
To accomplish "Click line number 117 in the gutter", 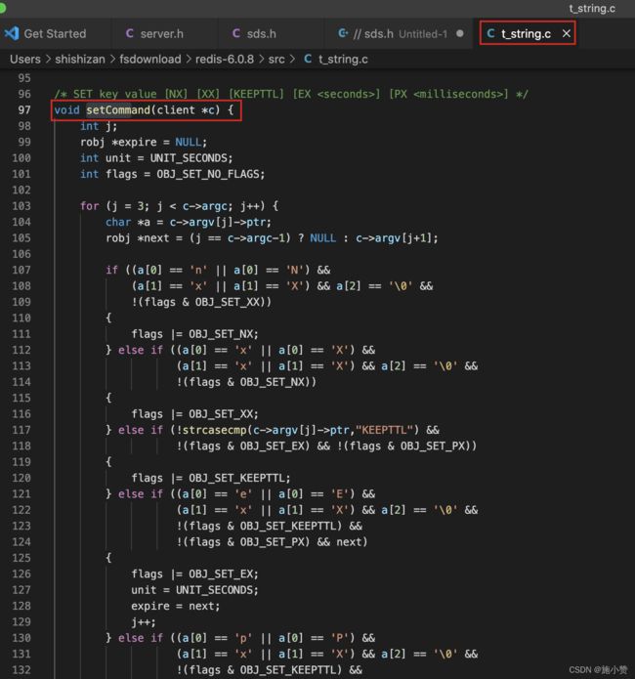I will tap(21, 430).
